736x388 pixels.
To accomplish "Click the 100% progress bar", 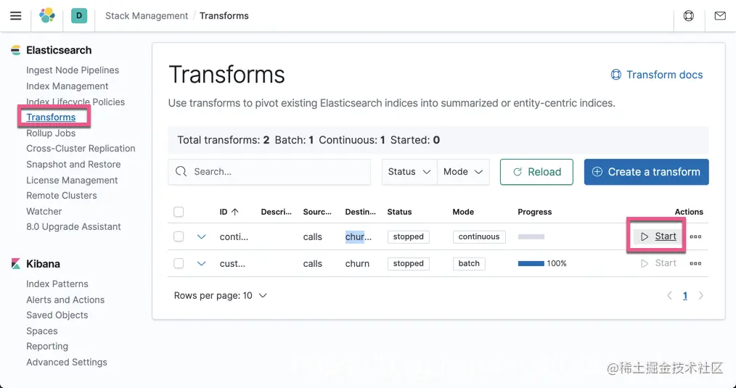I will pyautogui.click(x=531, y=263).
